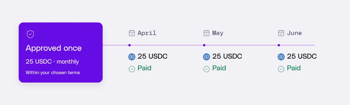Click the 25 USDC · monthly text
The height and width of the screenshot is (105, 350).
click(x=52, y=62)
